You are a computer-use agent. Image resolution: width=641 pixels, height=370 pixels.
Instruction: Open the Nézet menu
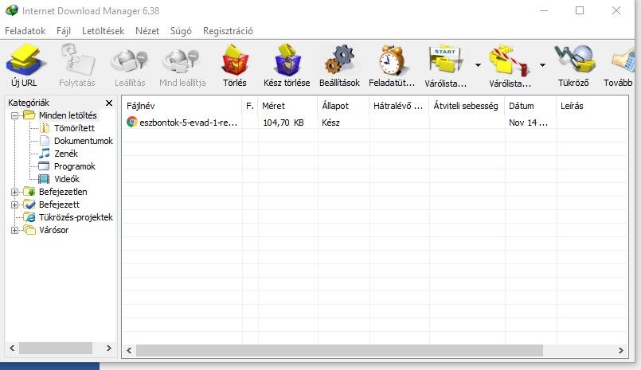coord(147,31)
